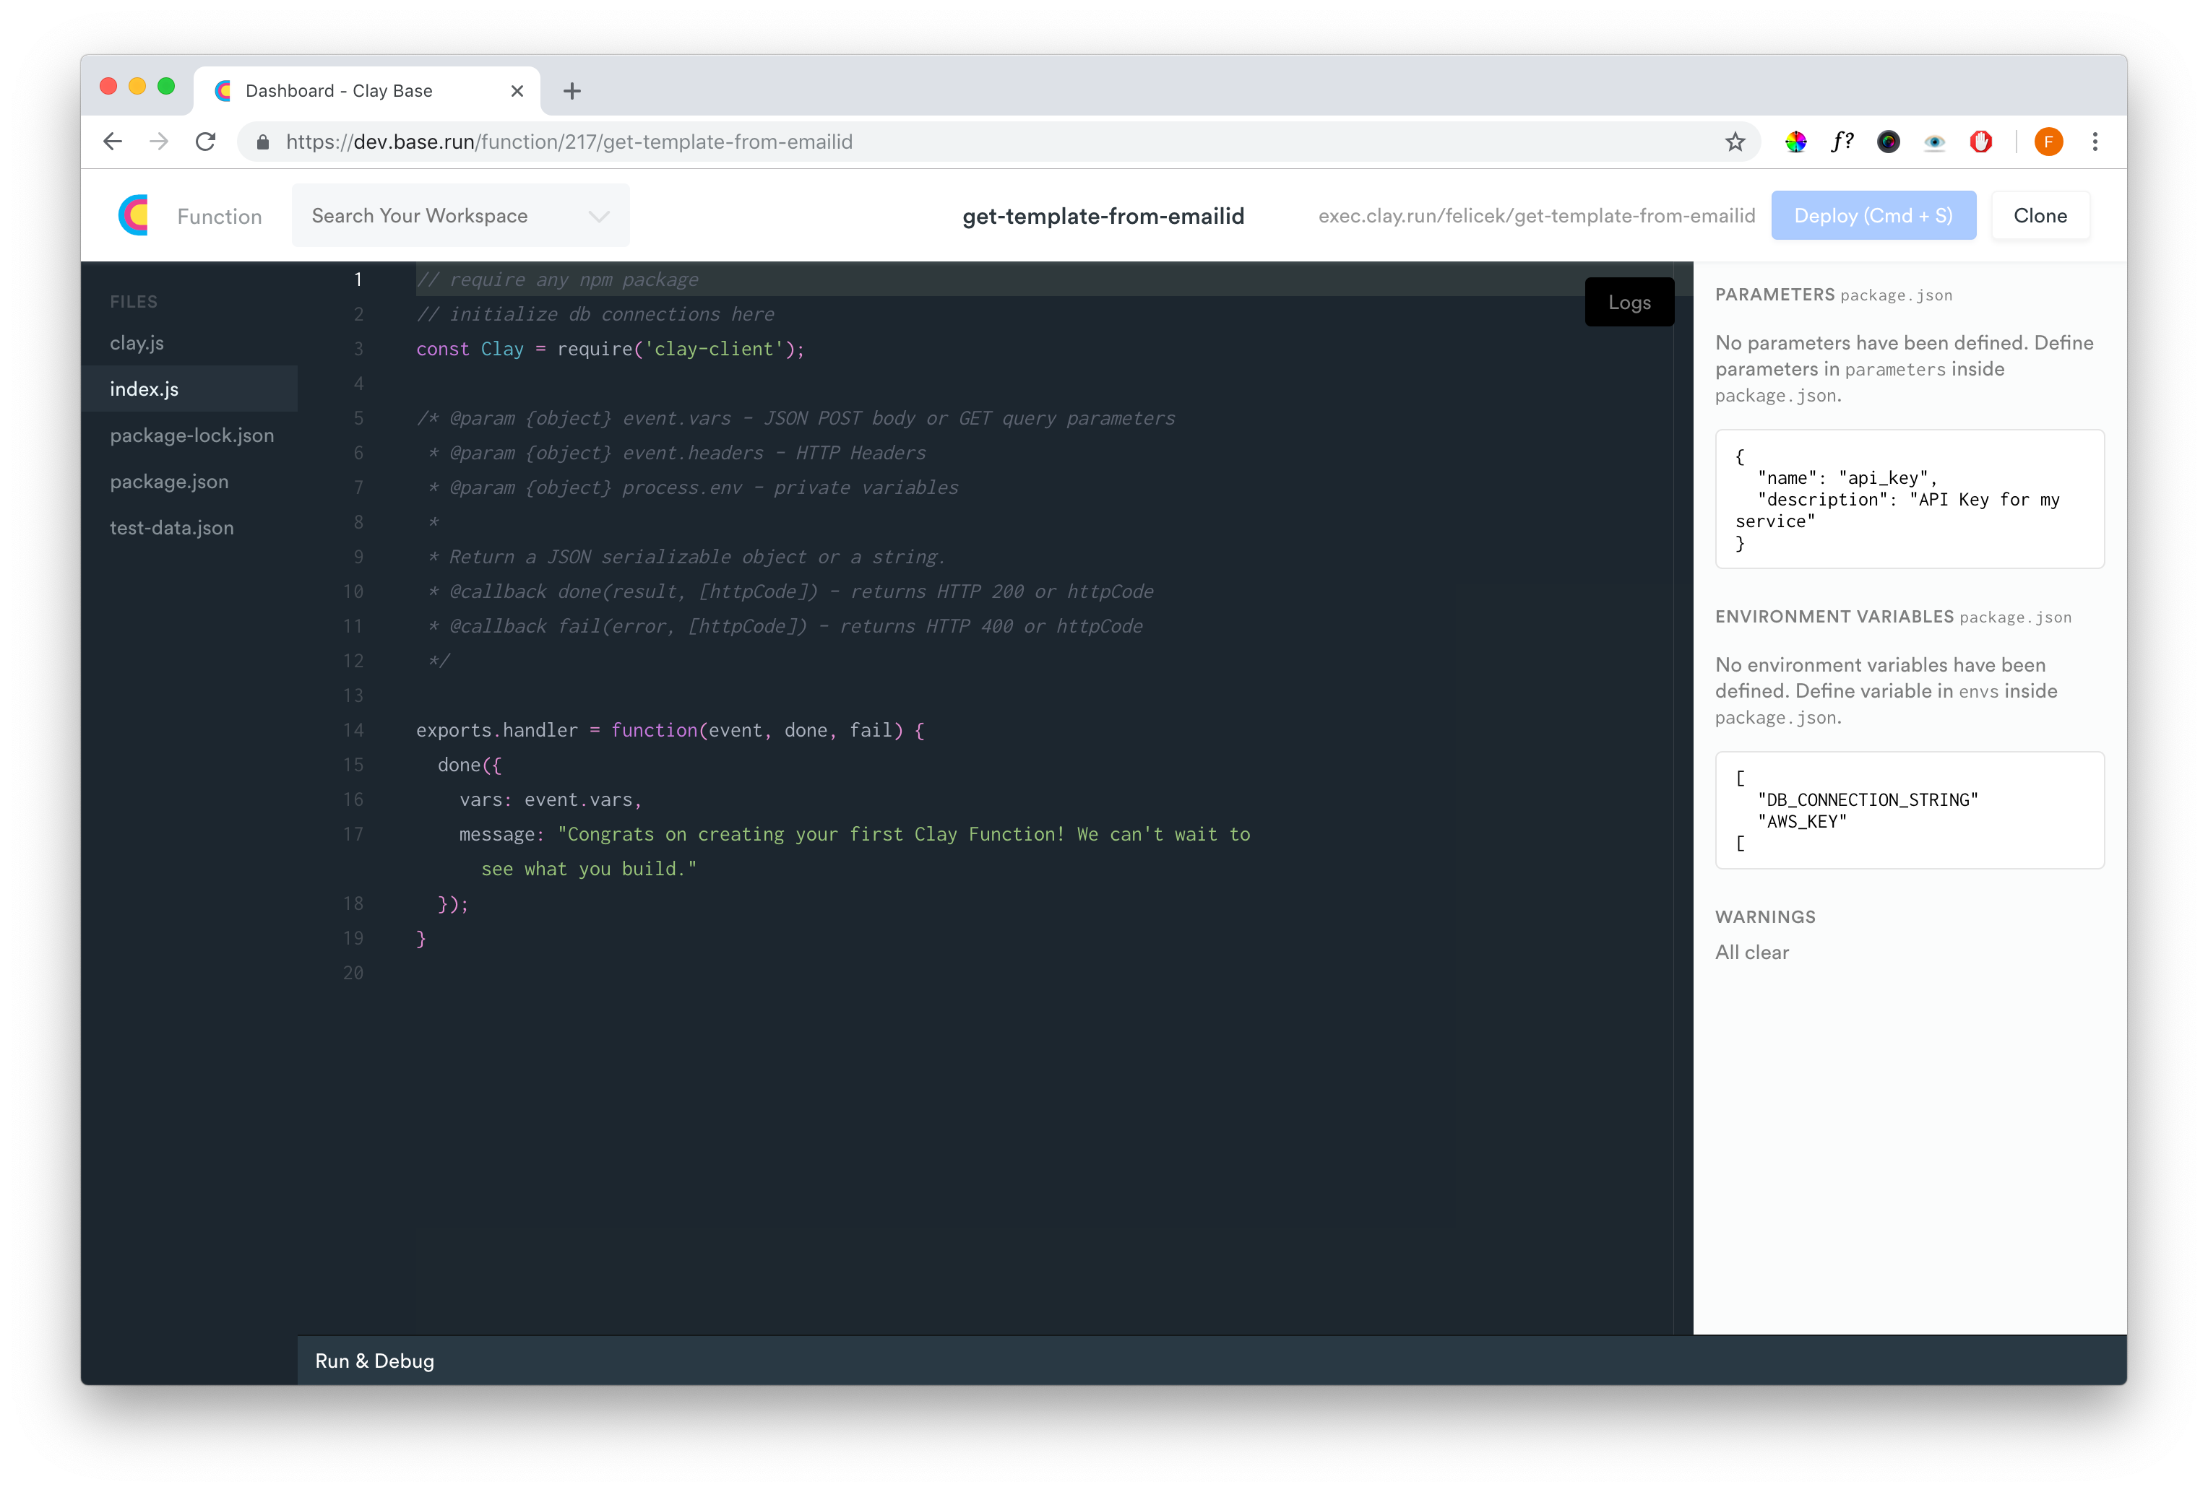Click the browser back arrow
The height and width of the screenshot is (1492, 2208).
coord(113,142)
